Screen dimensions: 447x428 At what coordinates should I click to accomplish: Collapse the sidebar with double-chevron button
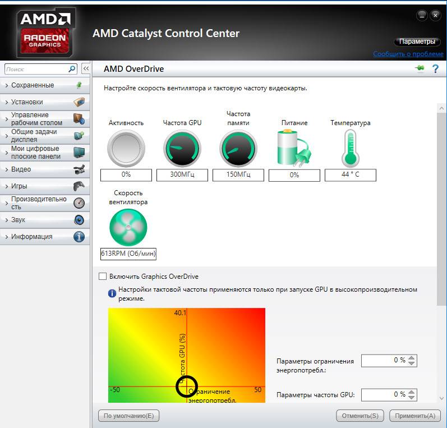pos(86,68)
